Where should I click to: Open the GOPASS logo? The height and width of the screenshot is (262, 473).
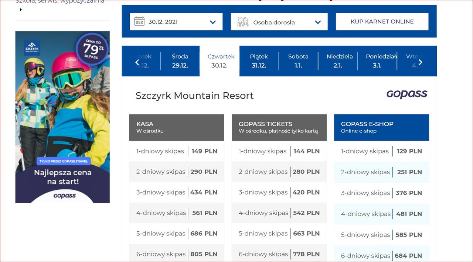coord(406,94)
